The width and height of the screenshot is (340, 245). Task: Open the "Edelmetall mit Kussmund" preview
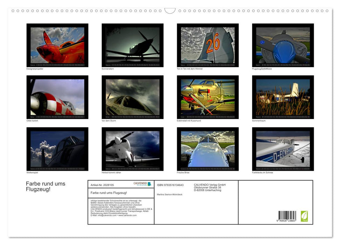click(x=208, y=97)
